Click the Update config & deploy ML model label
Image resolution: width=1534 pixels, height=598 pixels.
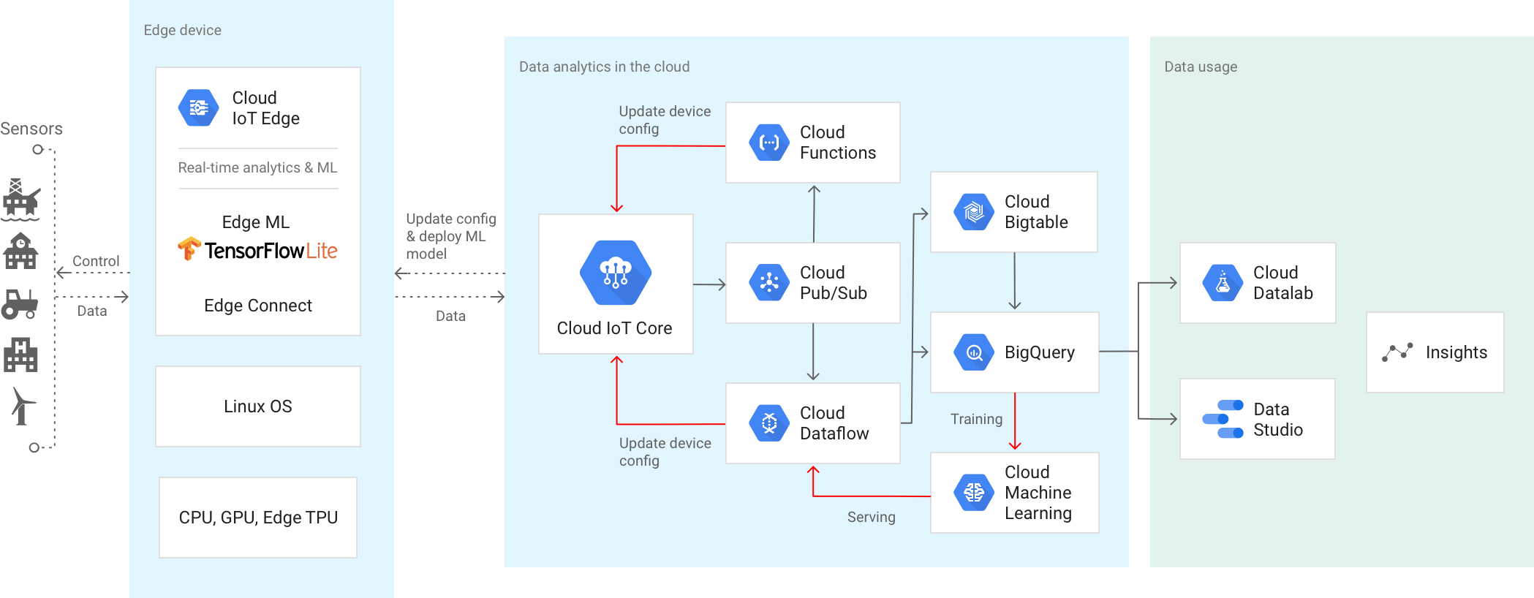pos(451,236)
